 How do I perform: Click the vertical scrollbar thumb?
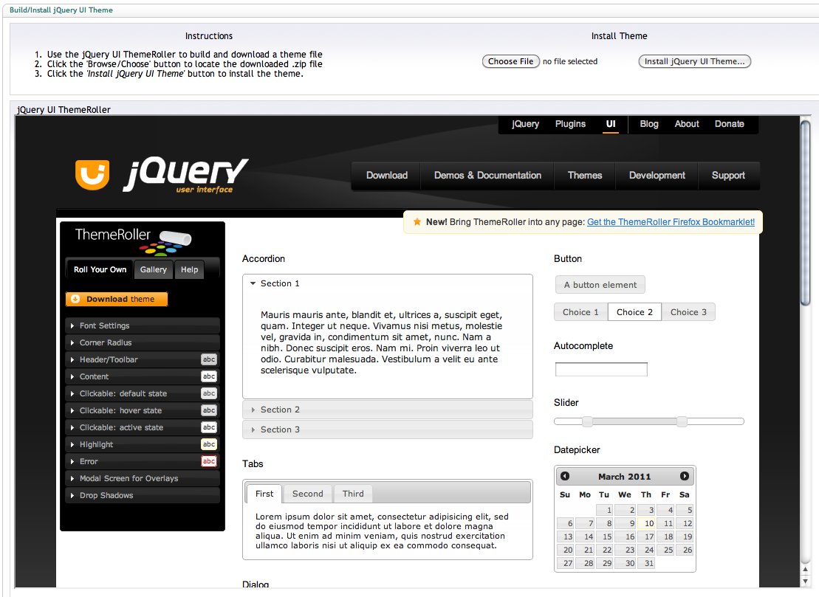[x=806, y=213]
